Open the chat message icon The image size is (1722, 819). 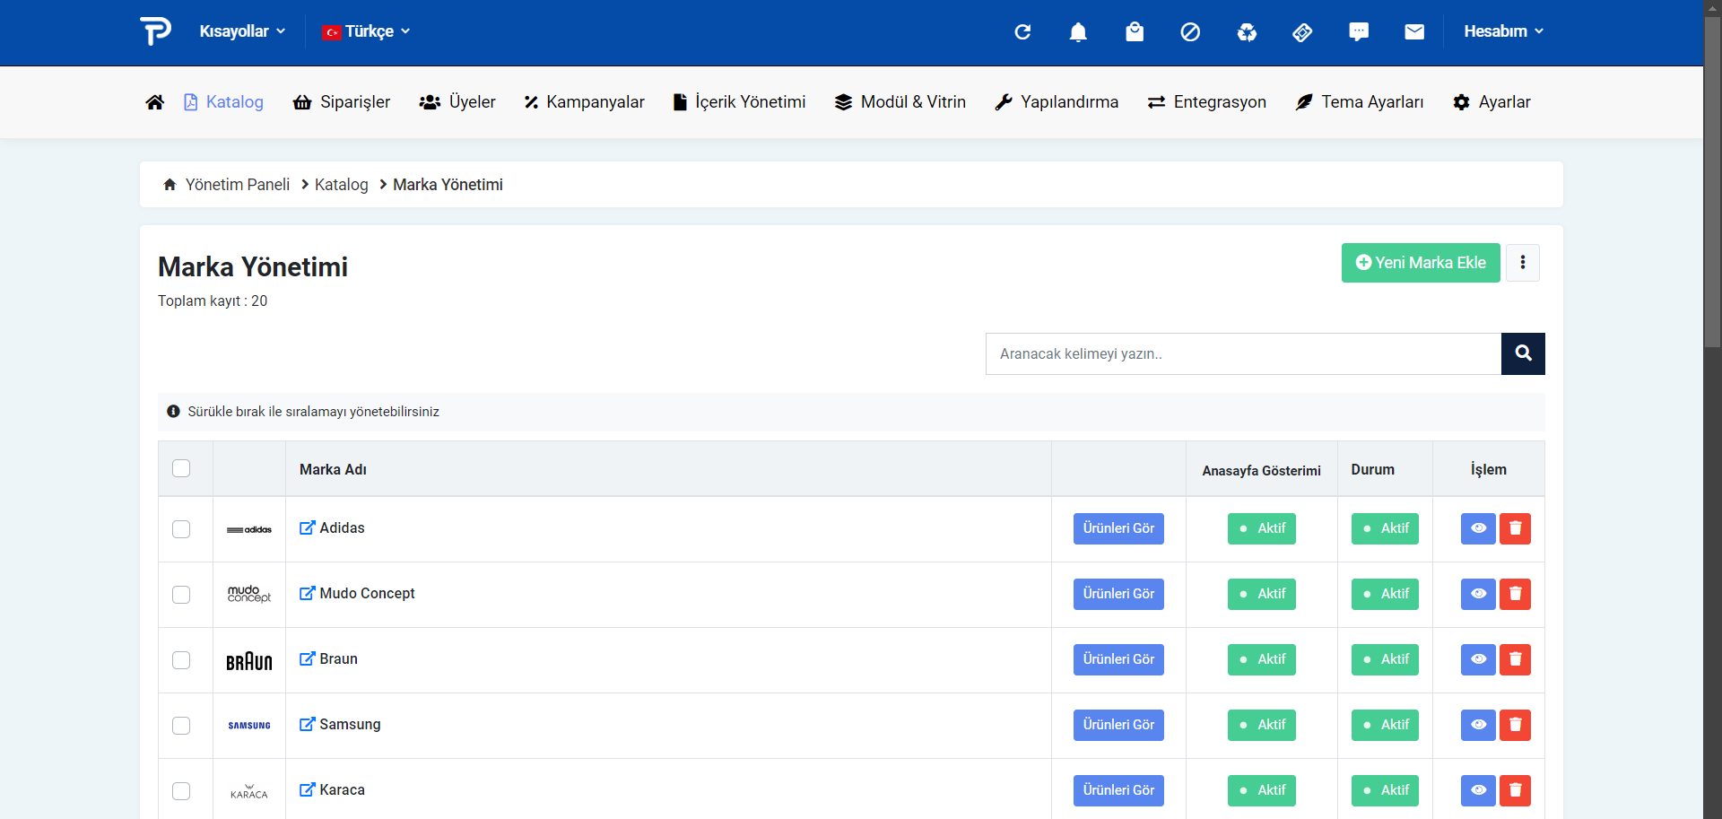pos(1359,32)
